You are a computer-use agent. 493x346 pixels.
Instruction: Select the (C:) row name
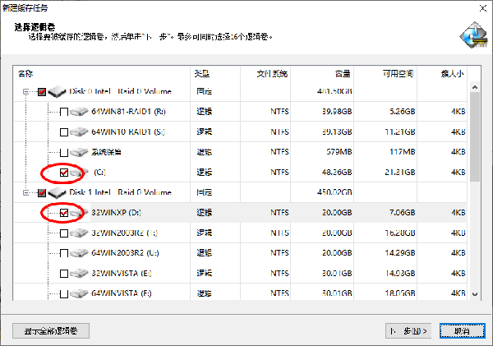[99, 173]
